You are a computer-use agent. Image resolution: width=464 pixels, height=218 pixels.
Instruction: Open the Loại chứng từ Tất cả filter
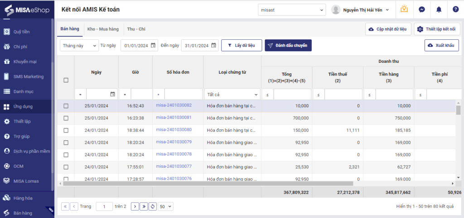[x=232, y=95]
